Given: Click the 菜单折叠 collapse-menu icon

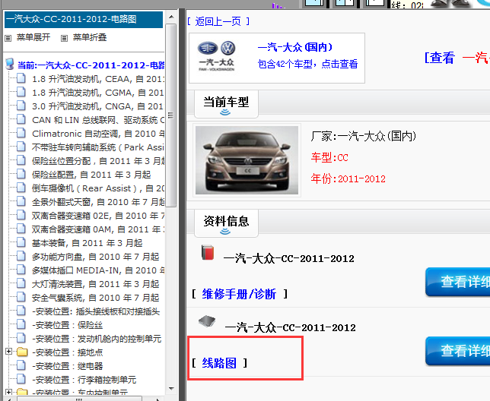Looking at the screenshot, I should (64, 39).
